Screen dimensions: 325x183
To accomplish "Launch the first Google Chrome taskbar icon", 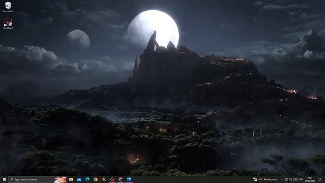I will click(x=96, y=179).
